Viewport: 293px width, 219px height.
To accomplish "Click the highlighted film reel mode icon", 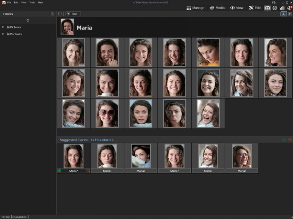I will [267, 8].
